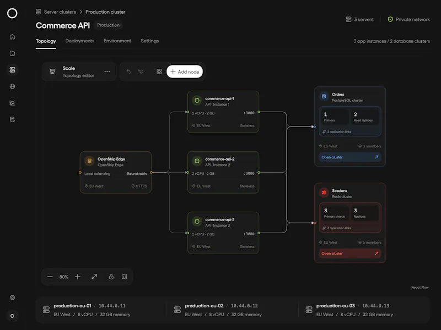
Task: Click the Sessions 3 Primary shards box
Action: point(335,213)
